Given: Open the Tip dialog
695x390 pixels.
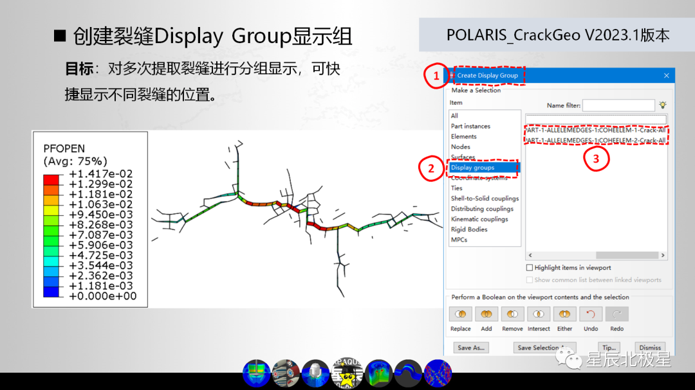Looking at the screenshot, I should pos(609,347).
